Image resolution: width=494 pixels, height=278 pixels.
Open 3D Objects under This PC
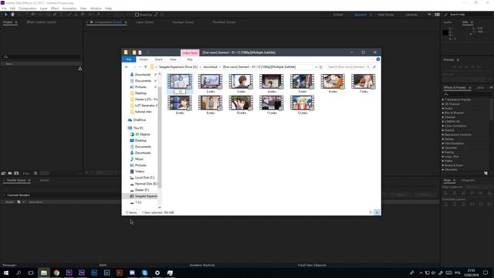point(140,134)
